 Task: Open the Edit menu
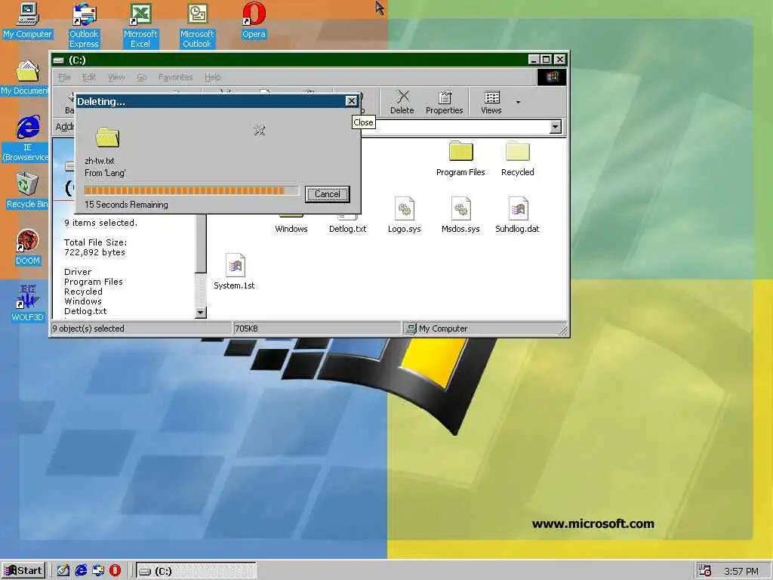(89, 77)
